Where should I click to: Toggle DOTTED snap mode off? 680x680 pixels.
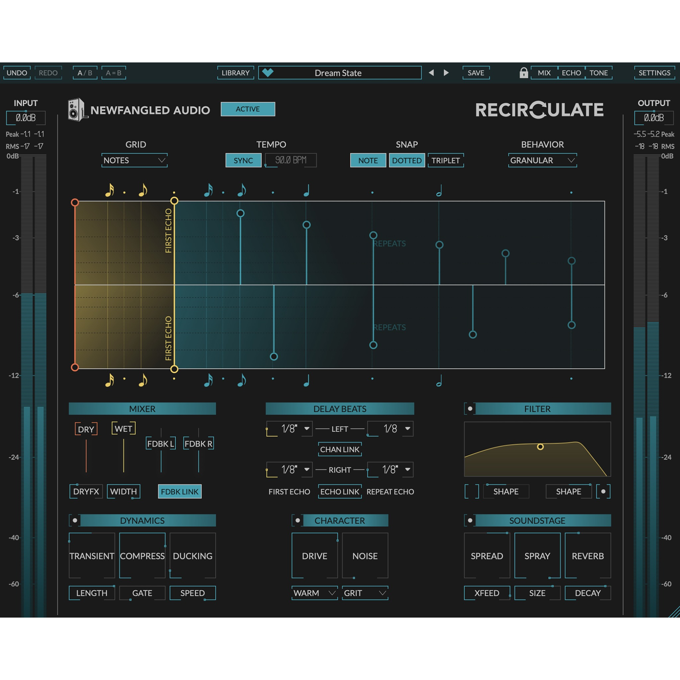coord(407,160)
